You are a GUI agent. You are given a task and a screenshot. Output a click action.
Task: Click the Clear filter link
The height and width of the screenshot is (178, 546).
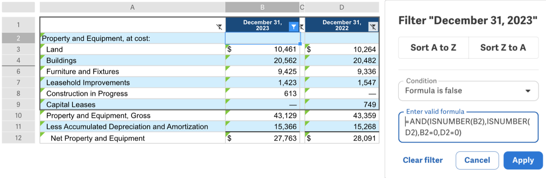tap(423, 160)
